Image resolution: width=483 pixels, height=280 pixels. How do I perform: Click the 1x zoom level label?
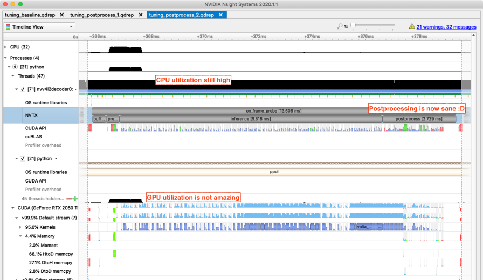click(346, 27)
